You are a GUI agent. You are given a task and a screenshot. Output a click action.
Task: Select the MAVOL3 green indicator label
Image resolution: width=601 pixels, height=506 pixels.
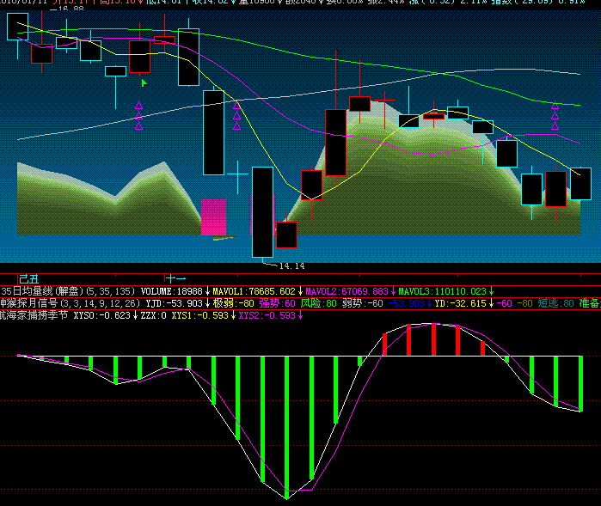(x=442, y=290)
